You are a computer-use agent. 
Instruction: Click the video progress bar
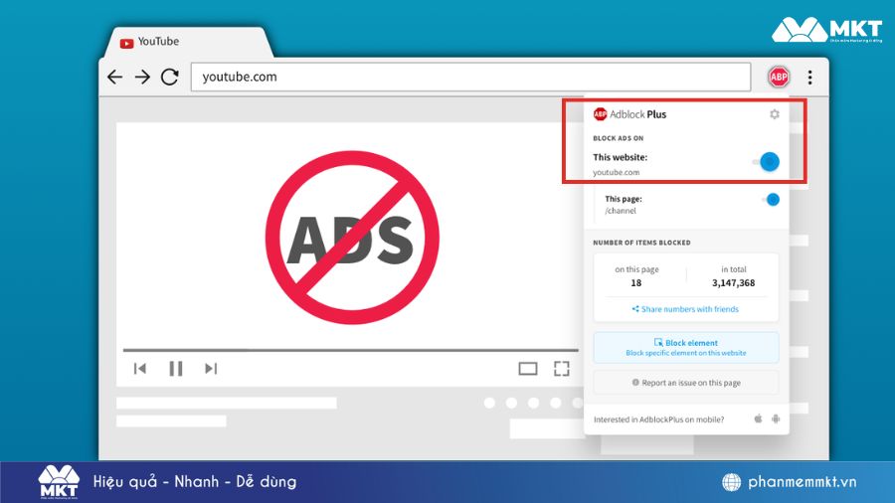coord(350,350)
